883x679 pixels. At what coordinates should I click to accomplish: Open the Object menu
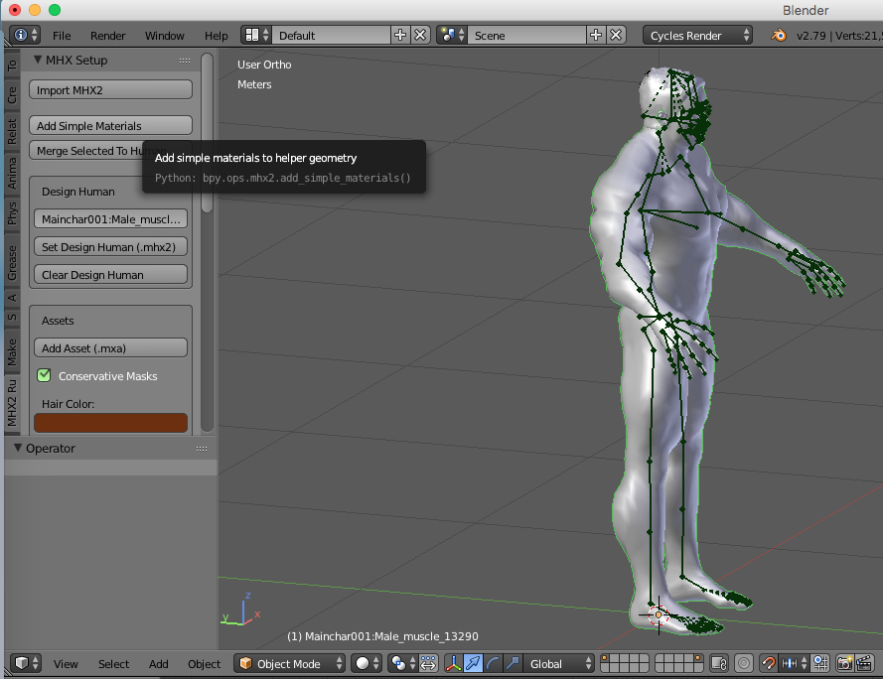point(204,664)
